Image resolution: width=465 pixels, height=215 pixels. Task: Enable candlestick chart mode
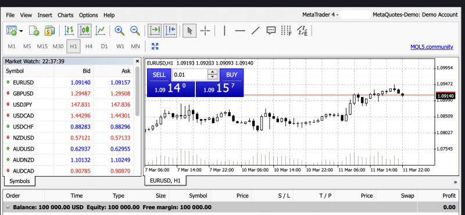[85, 31]
